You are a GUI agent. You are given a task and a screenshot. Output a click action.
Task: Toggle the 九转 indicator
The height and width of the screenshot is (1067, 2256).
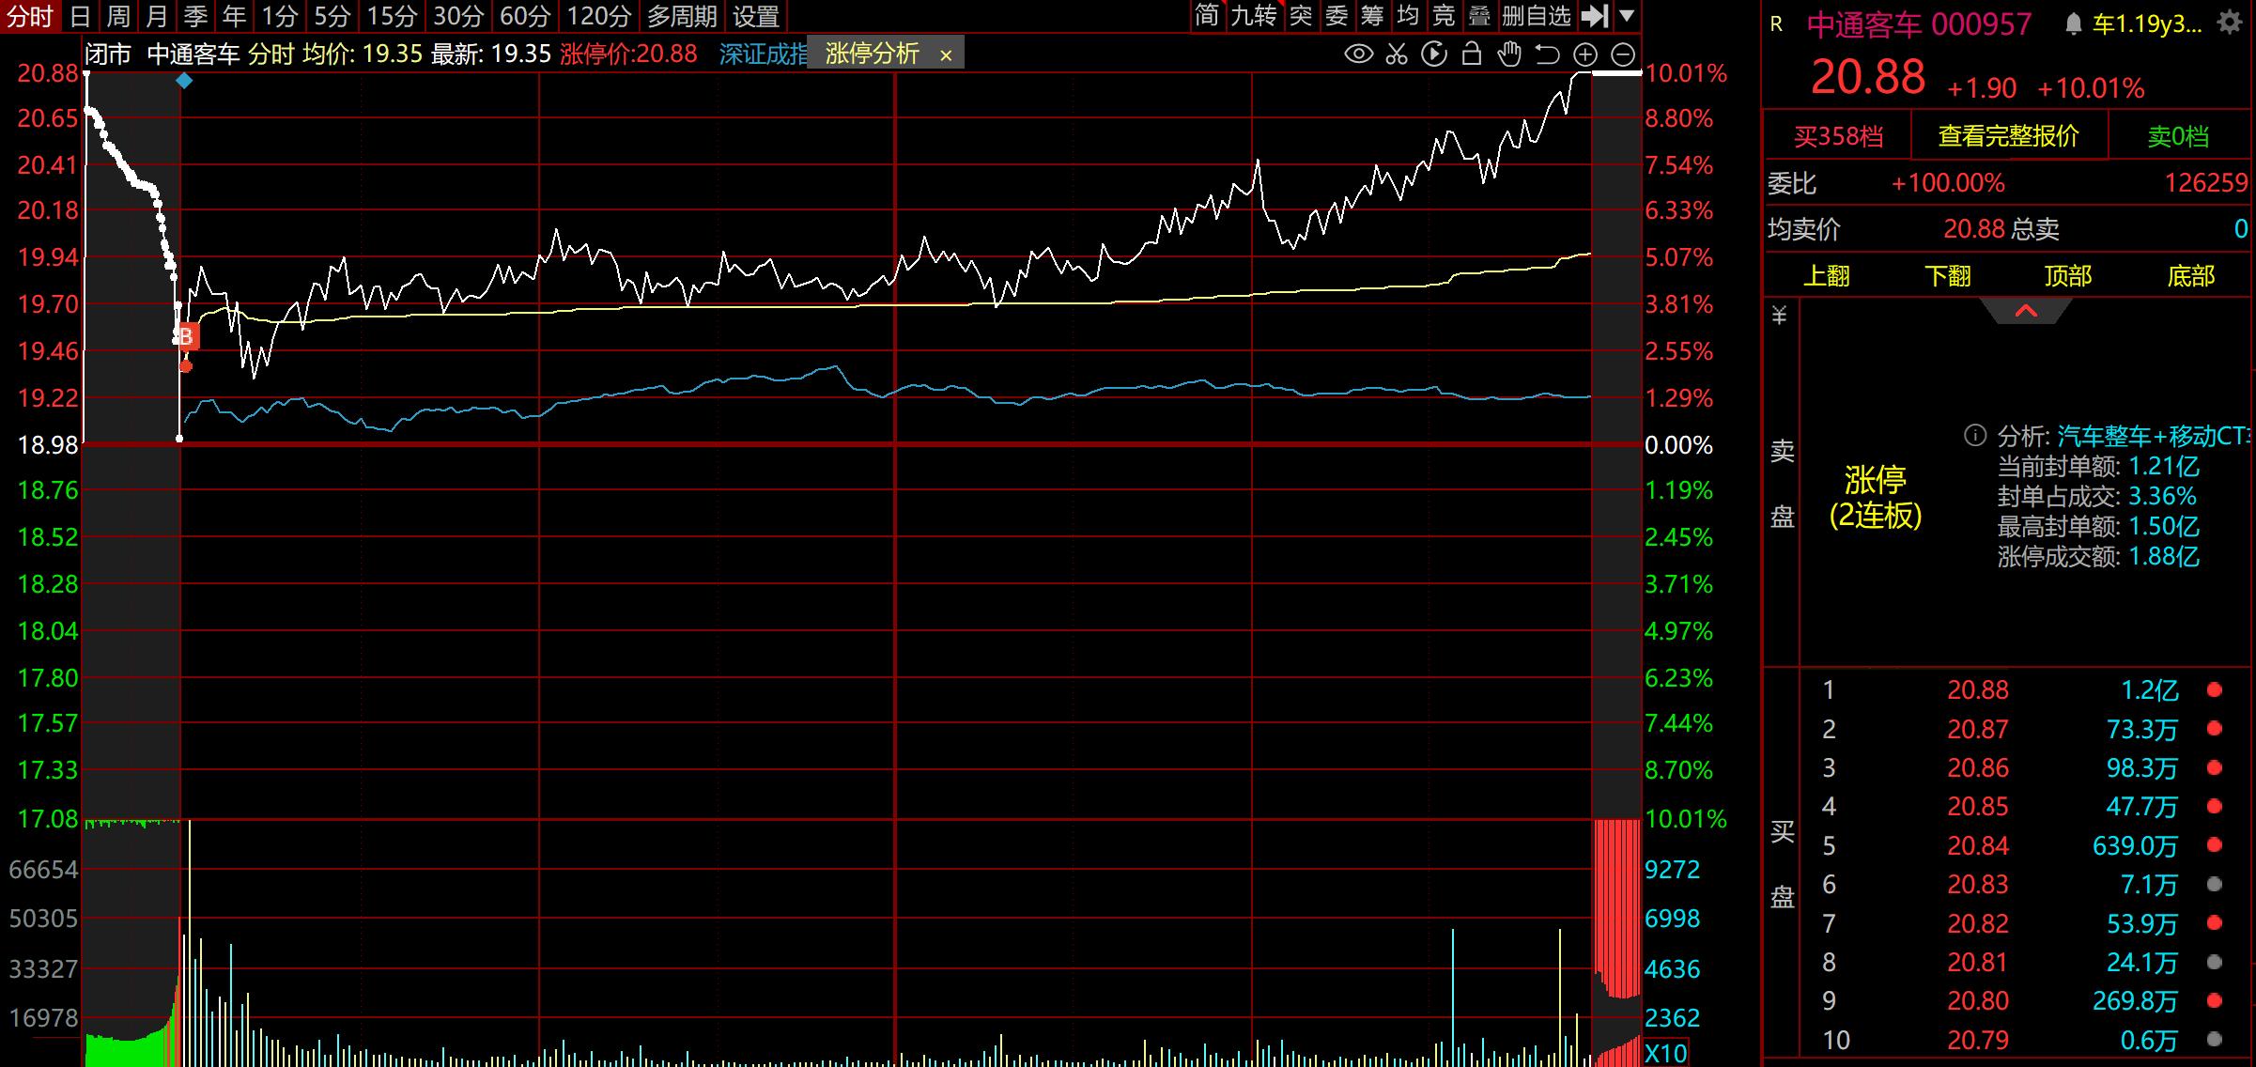[1253, 16]
